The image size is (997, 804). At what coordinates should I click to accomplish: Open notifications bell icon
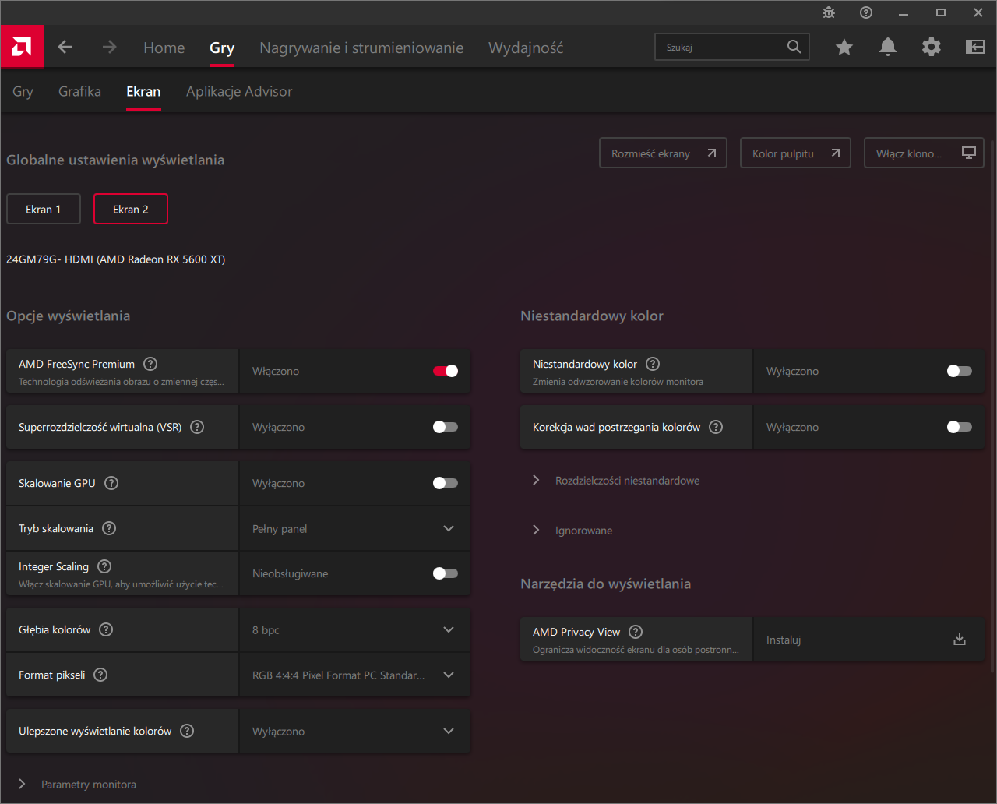point(888,48)
